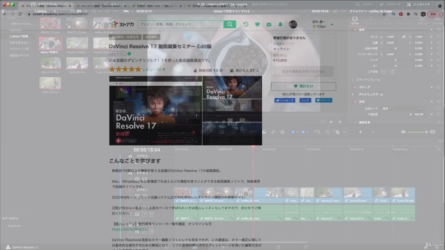Open the タイムライン coffee_4k.braw dropdown
This screenshot has width=445, height=250.
click(x=371, y=11)
